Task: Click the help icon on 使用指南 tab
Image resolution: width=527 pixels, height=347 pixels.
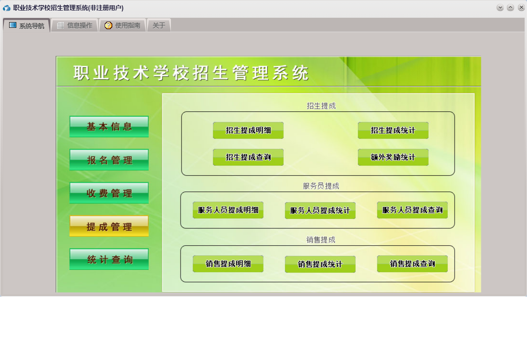Action: click(108, 25)
